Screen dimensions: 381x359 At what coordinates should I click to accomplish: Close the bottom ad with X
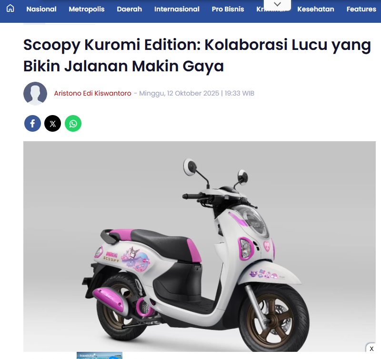click(371, 349)
